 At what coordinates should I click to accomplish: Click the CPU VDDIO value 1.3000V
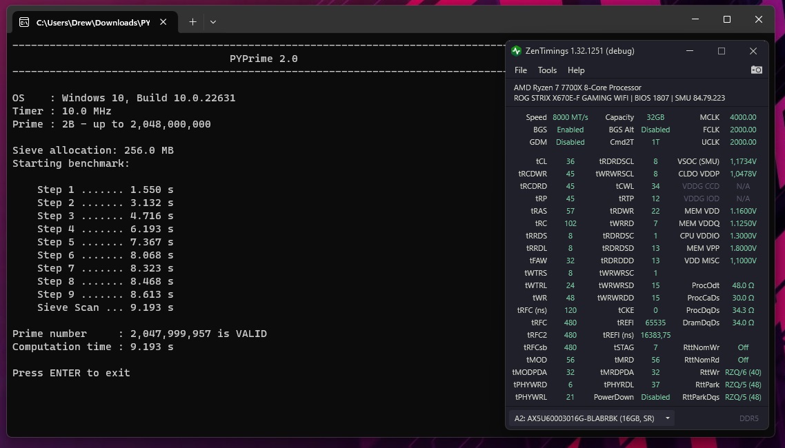[x=743, y=236]
